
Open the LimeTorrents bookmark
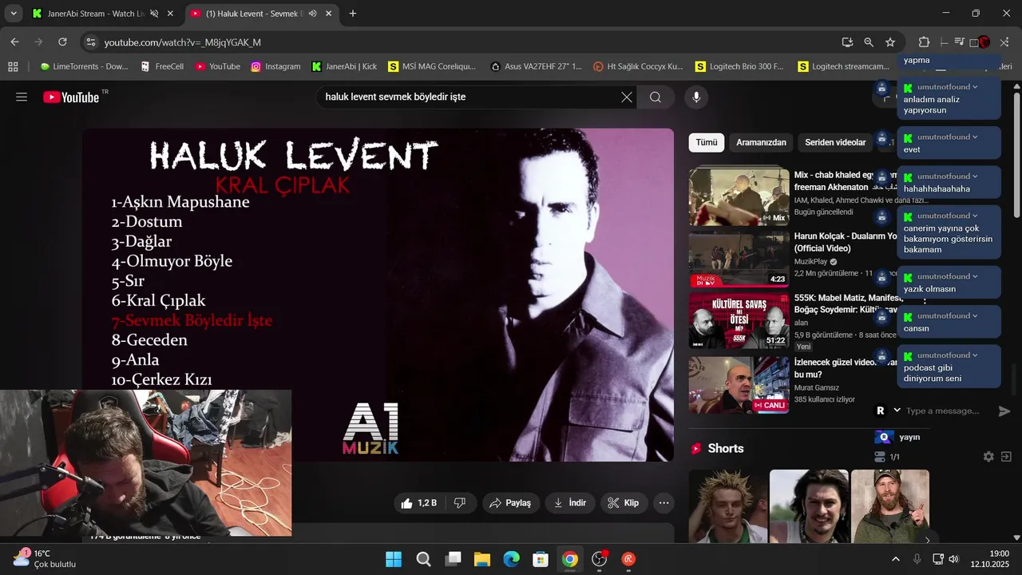pyautogui.click(x=84, y=66)
